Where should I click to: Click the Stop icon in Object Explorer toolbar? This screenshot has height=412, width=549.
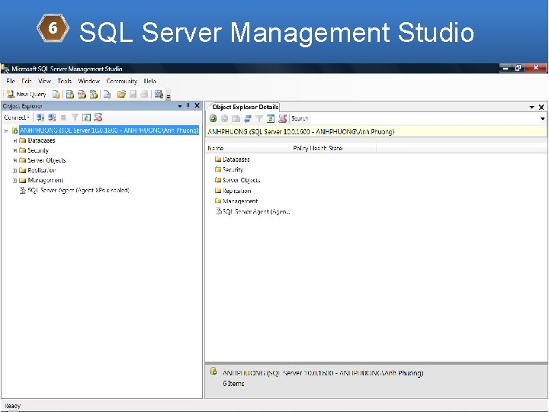click(x=63, y=117)
